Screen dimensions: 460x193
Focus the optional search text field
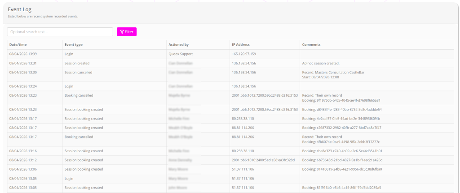click(x=60, y=32)
